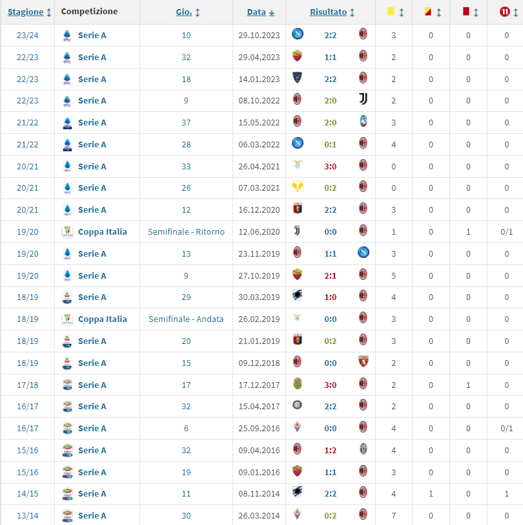Click the Inter crest in the 15.04.2017 row
The height and width of the screenshot is (525, 523).
click(298, 406)
